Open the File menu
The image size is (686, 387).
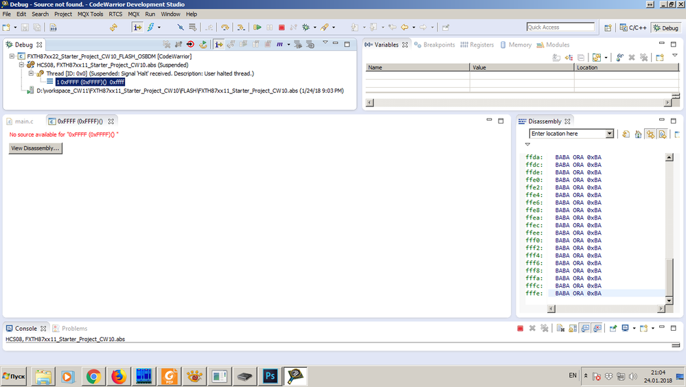[x=7, y=14]
